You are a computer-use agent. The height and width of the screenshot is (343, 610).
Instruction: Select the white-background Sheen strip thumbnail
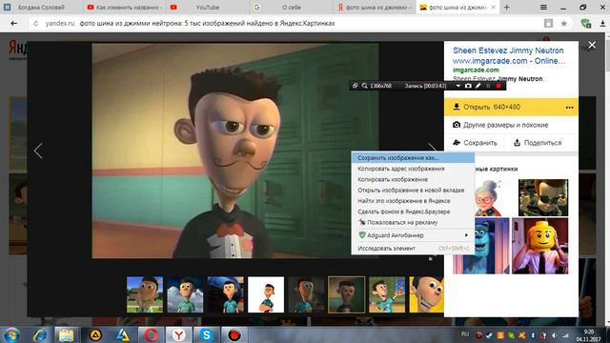pos(266,294)
